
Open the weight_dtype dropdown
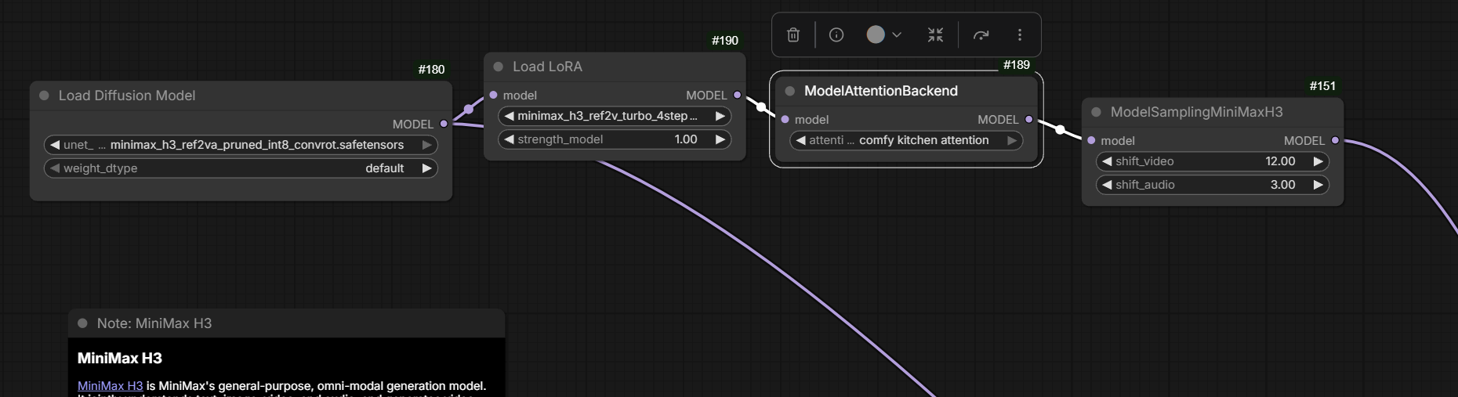[x=241, y=168]
